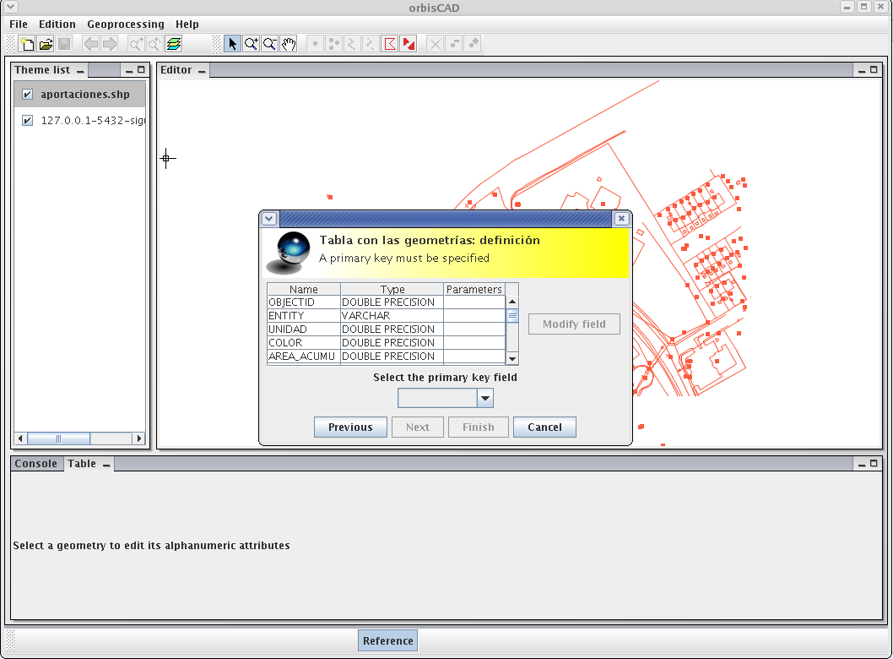Screen dimensions: 893x659
Task: Click the Reference button at bottom
Action: [387, 641]
